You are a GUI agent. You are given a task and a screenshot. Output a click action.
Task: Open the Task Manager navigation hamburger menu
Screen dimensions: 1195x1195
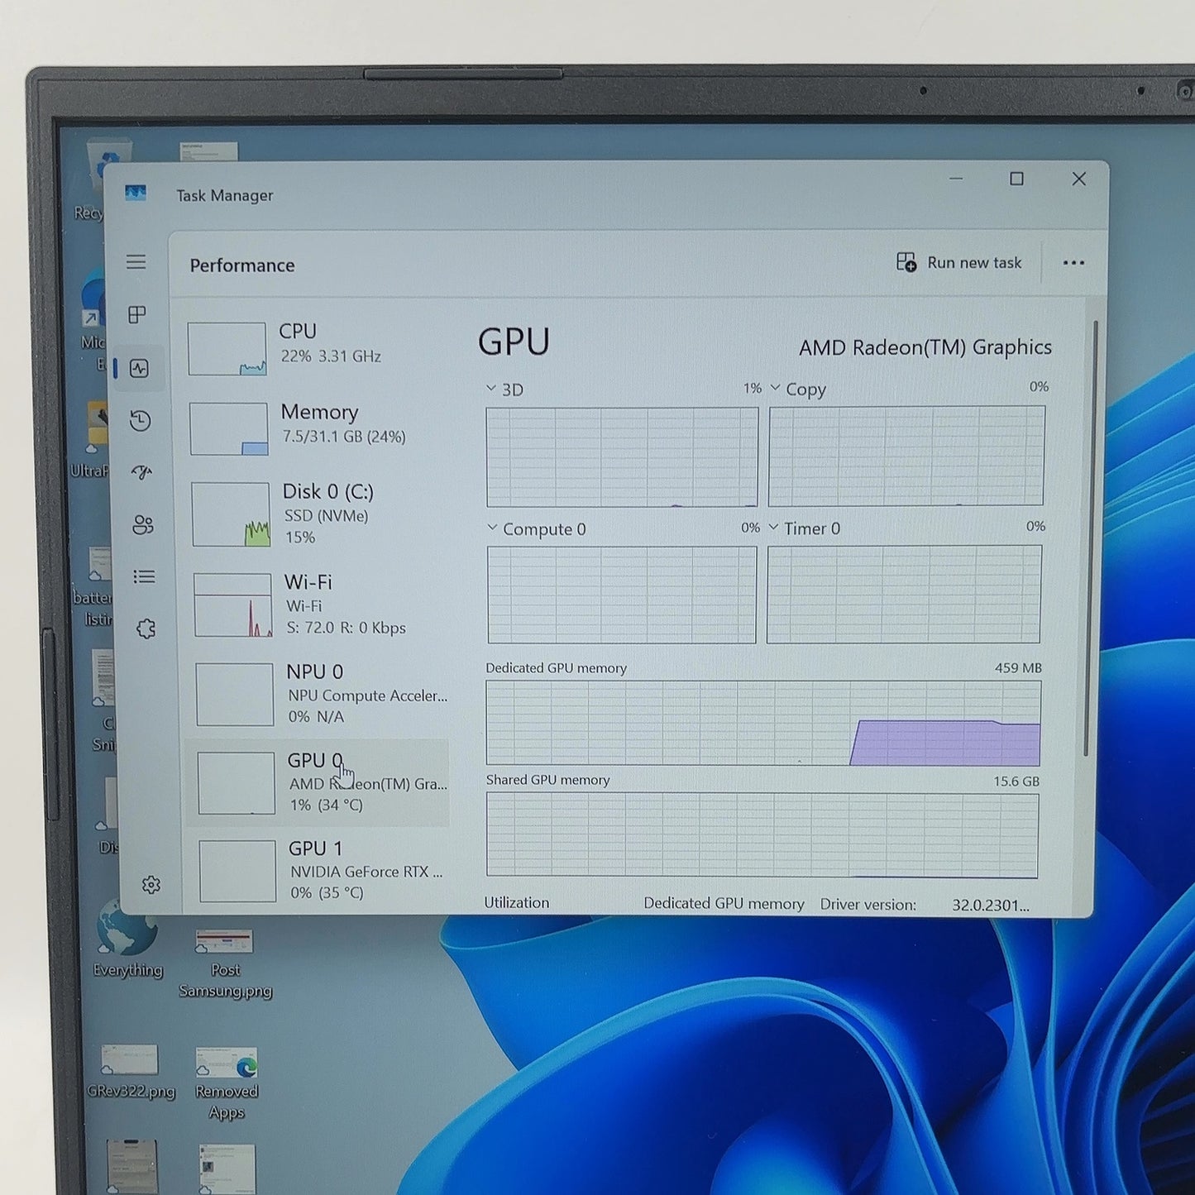136,262
